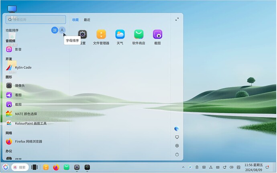The width and height of the screenshot is (277, 173).
Task: Launch 截图 from the favorites grid
Action: pyautogui.click(x=157, y=37)
